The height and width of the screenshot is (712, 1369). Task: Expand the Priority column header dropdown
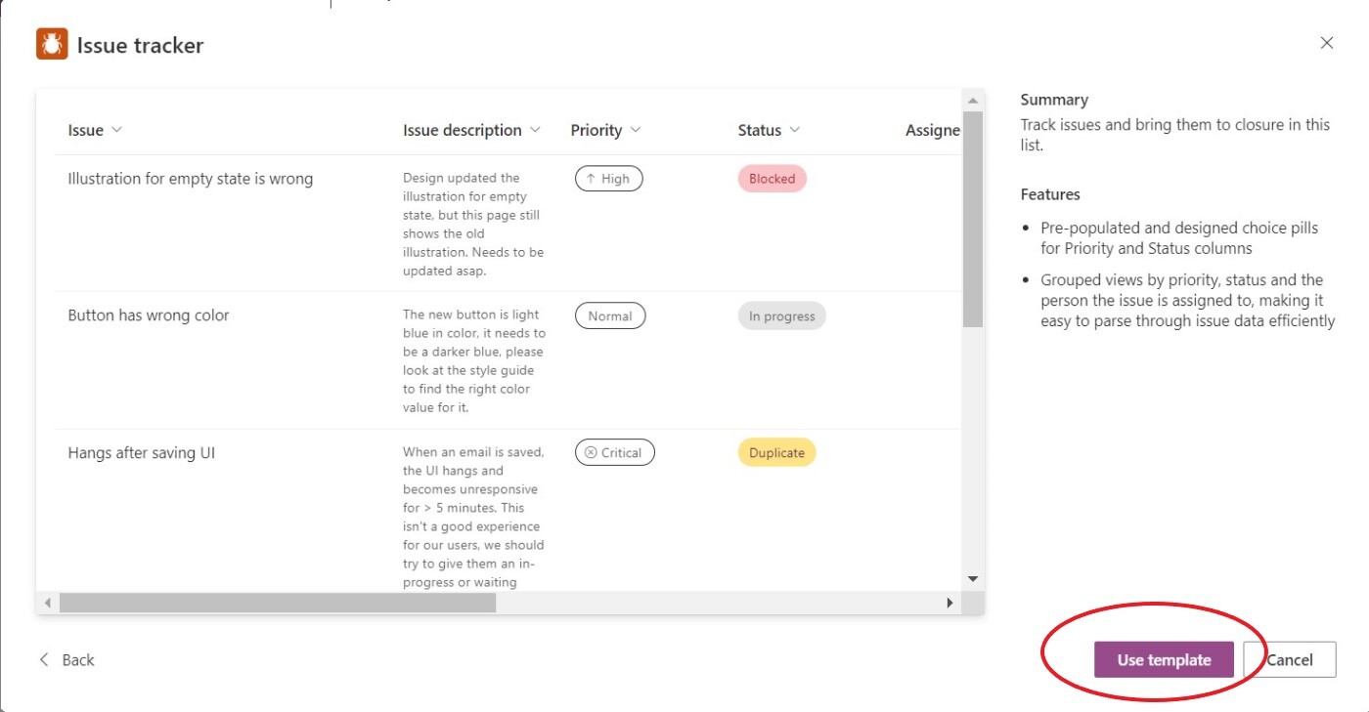(x=637, y=129)
